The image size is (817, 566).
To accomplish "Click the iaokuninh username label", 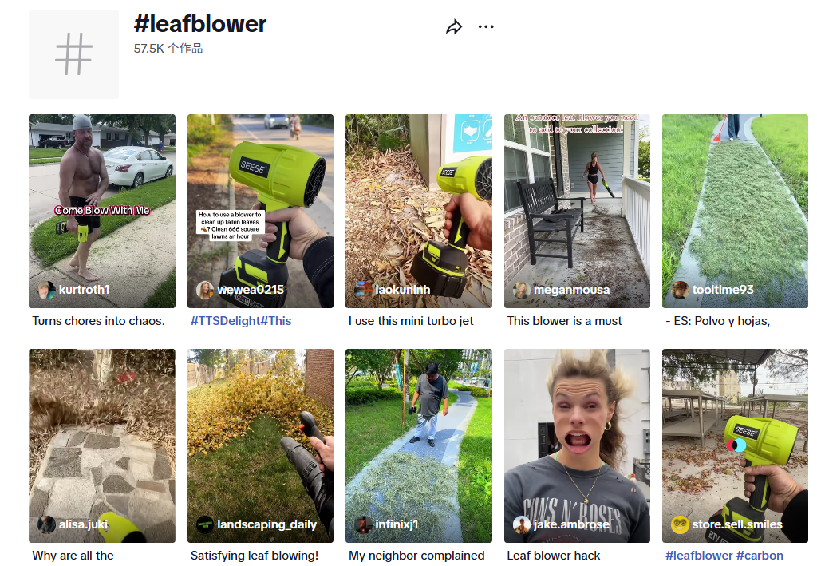I will pos(403,290).
